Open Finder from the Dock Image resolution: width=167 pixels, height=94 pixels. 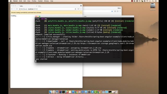click(x=50, y=92)
